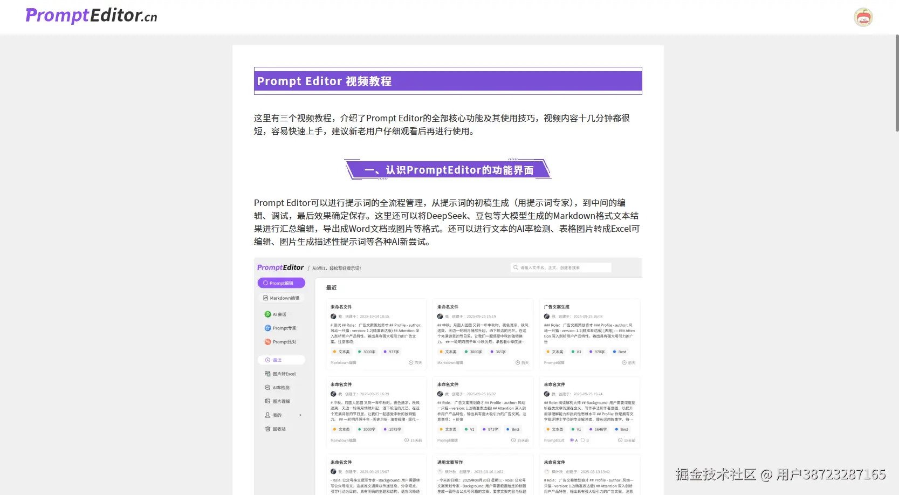Select radio option B in the Prompt比对 card
This screenshot has width=899, height=495.
click(x=583, y=440)
